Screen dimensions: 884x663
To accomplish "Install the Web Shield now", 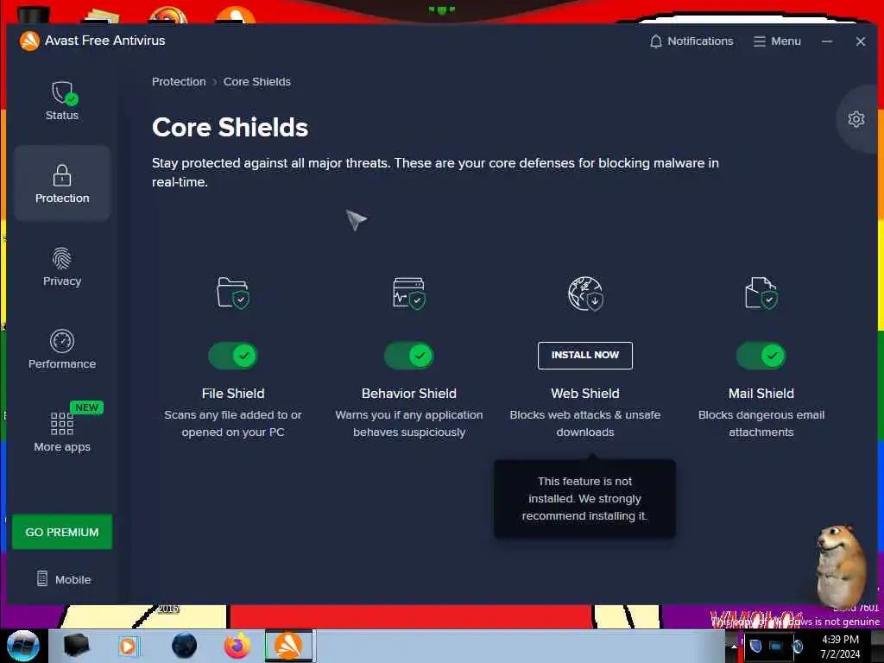I will click(x=585, y=355).
